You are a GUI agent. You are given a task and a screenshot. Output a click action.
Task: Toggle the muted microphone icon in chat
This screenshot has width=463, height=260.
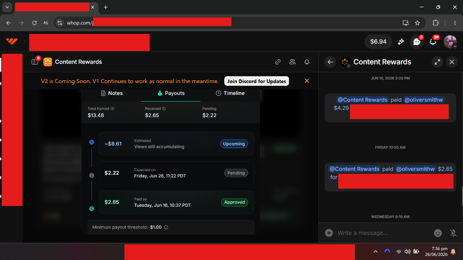(x=453, y=233)
